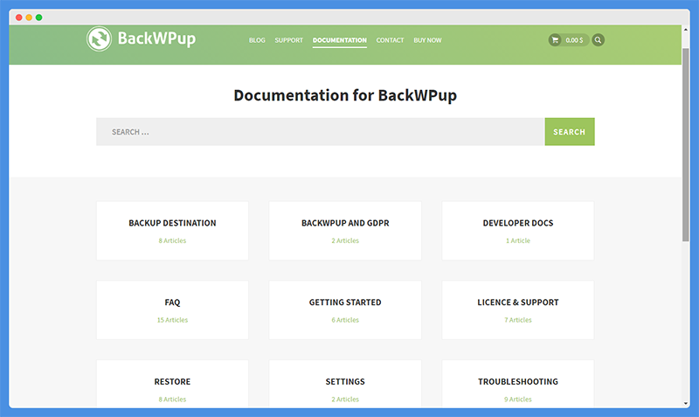Viewport: 699px width, 417px height.
Task: Click the 9 Articles count text
Action: coord(518,400)
